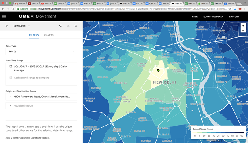Select the Block 14 zone on map
This screenshot has height=143, width=248.
(x=224, y=63)
